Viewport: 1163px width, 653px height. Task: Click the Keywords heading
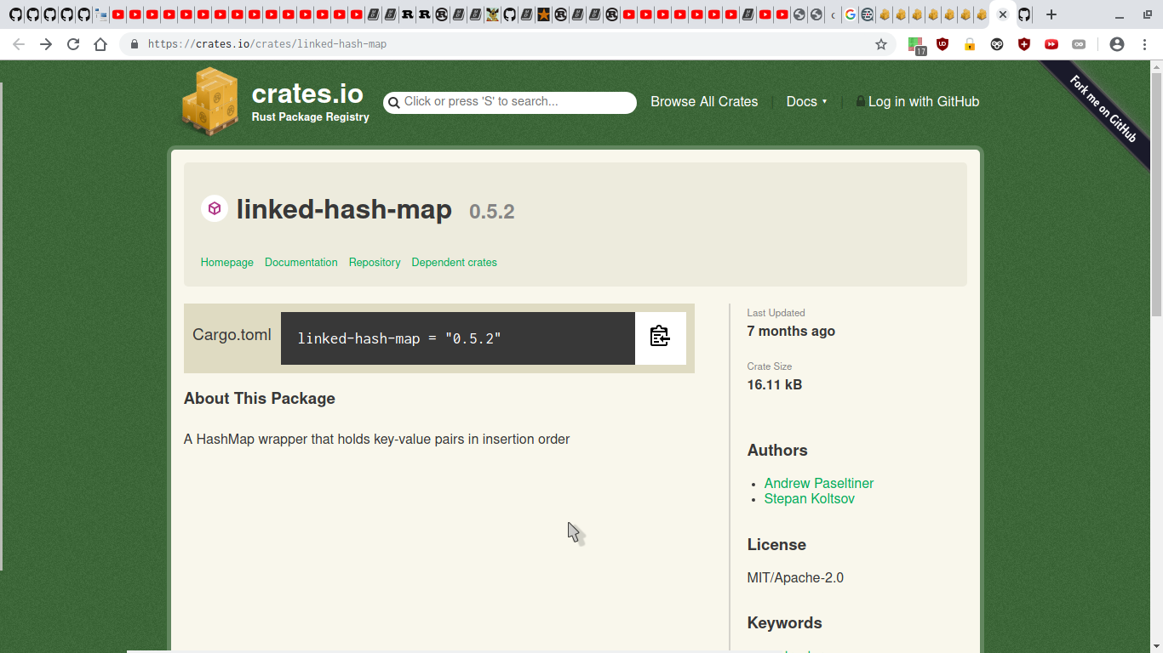[785, 622]
